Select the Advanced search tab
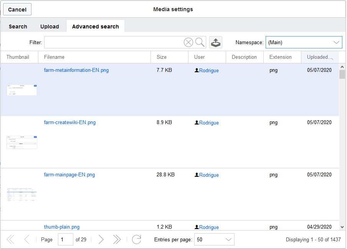 pos(95,27)
